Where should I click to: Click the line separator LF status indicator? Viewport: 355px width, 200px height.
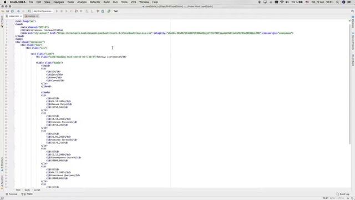(x=332, y=198)
